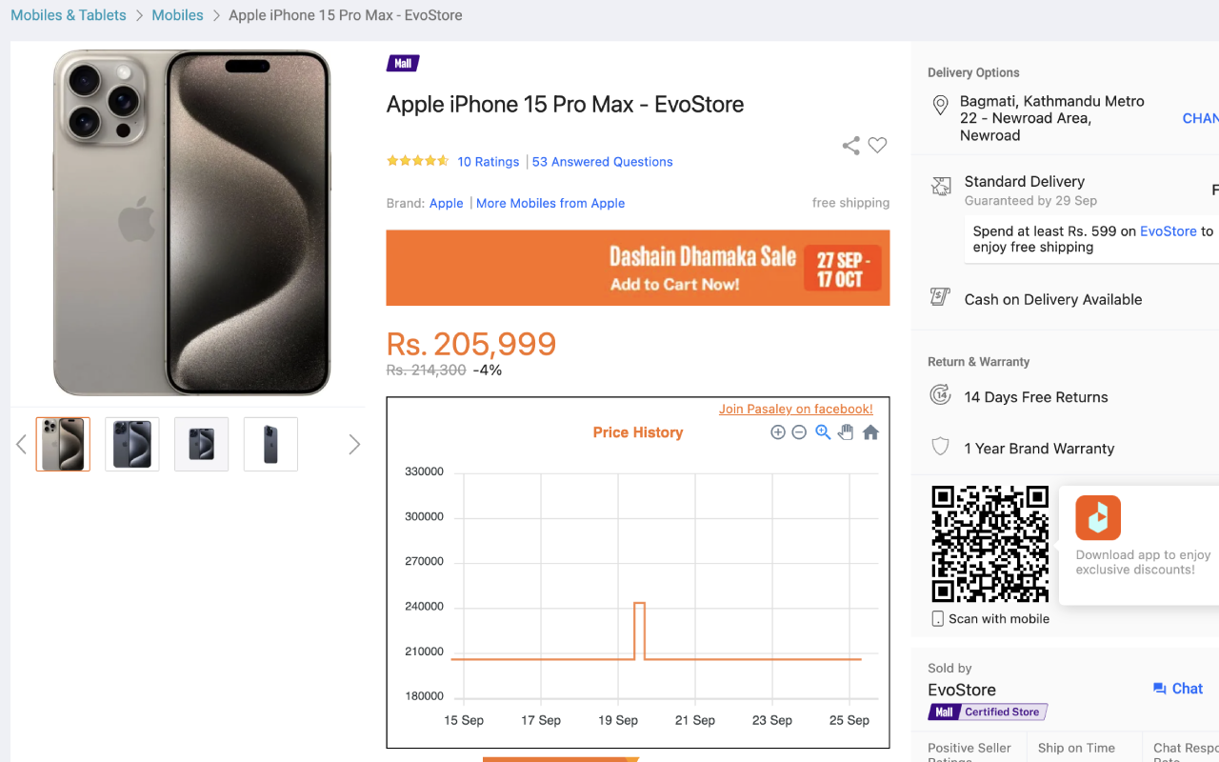The width and height of the screenshot is (1219, 762).
Task: Click the CHANGE delivery address link
Action: (1200, 118)
